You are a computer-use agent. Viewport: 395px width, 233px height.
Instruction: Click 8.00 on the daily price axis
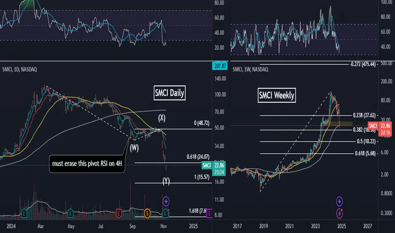(218, 215)
